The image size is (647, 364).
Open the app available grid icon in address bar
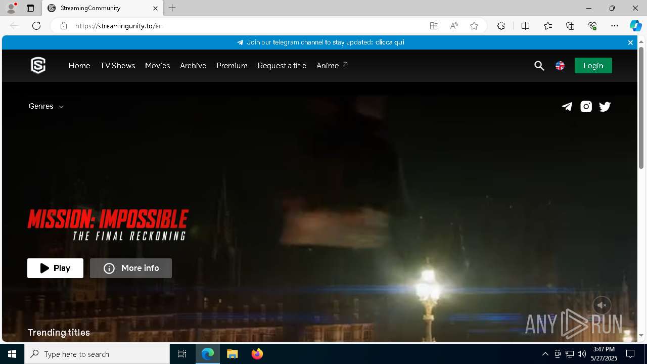[434, 26]
